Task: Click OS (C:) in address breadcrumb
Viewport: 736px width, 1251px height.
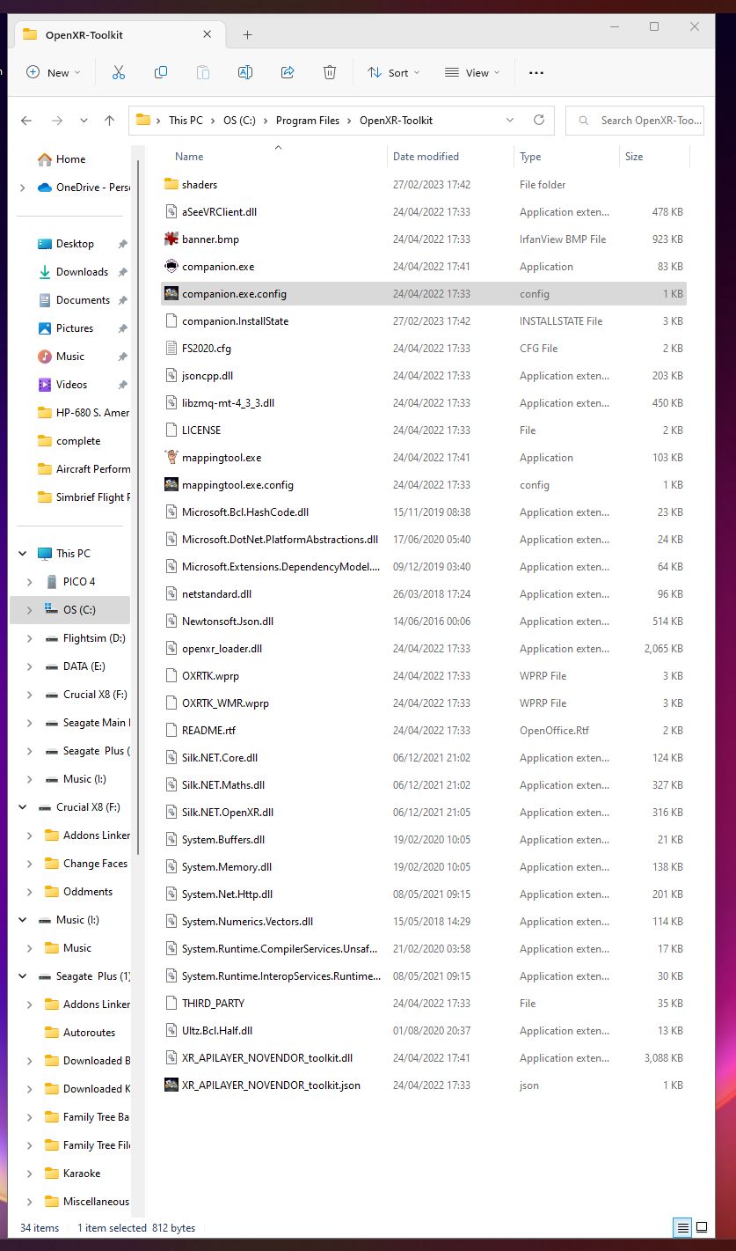Action: (239, 121)
